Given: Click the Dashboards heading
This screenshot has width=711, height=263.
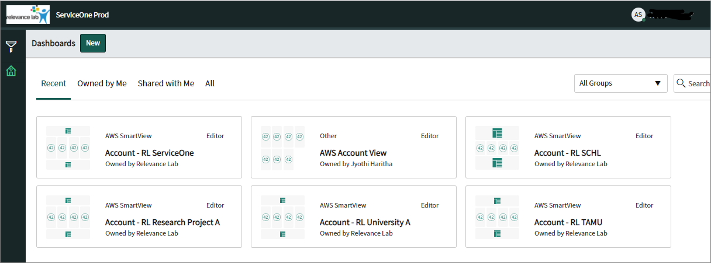Looking at the screenshot, I should click(x=53, y=43).
